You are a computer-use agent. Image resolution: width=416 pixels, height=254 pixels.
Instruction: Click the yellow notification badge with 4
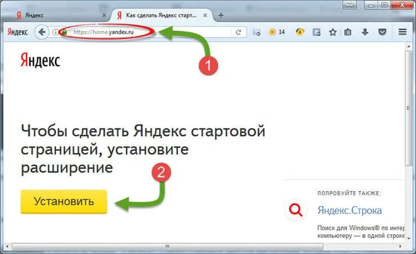coord(300,32)
